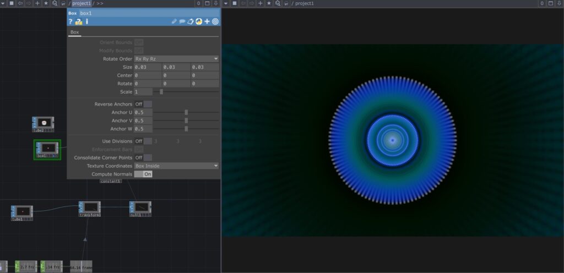
Task: Click the comment speech bubble icon
Action: click(x=182, y=21)
